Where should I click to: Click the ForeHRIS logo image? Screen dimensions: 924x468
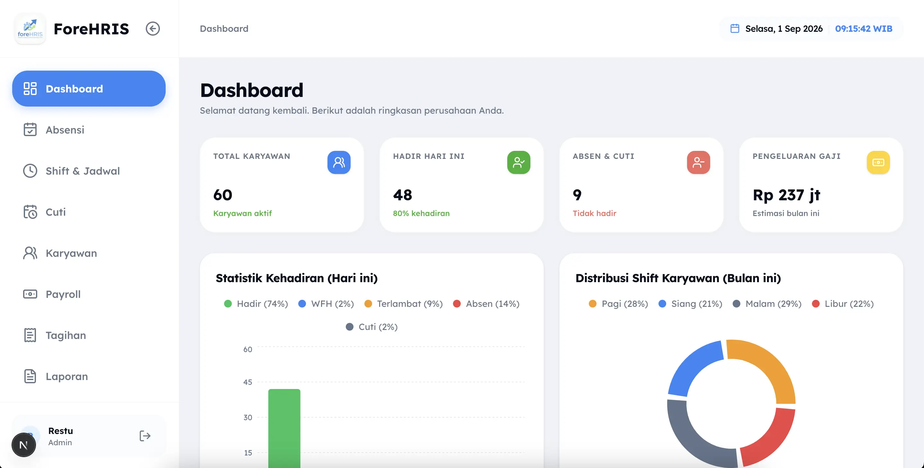tap(30, 29)
